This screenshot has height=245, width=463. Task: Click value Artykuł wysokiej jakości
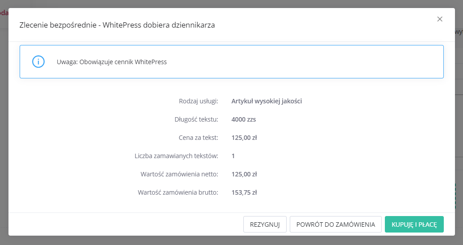(x=267, y=101)
